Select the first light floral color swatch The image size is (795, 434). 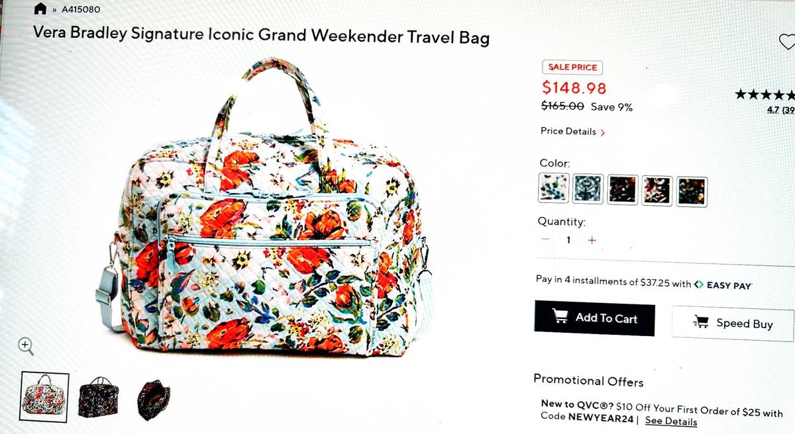[x=553, y=190]
